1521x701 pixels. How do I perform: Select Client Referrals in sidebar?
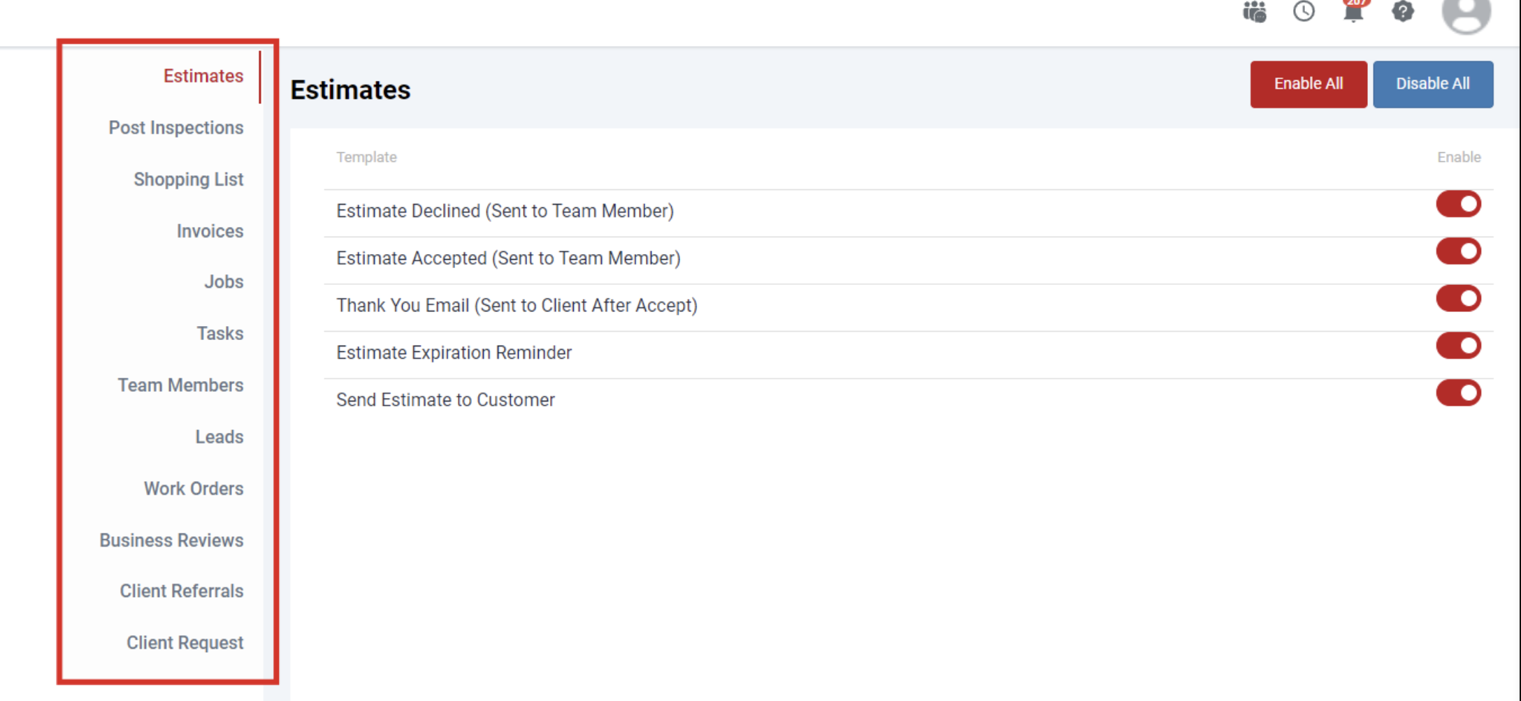182,591
